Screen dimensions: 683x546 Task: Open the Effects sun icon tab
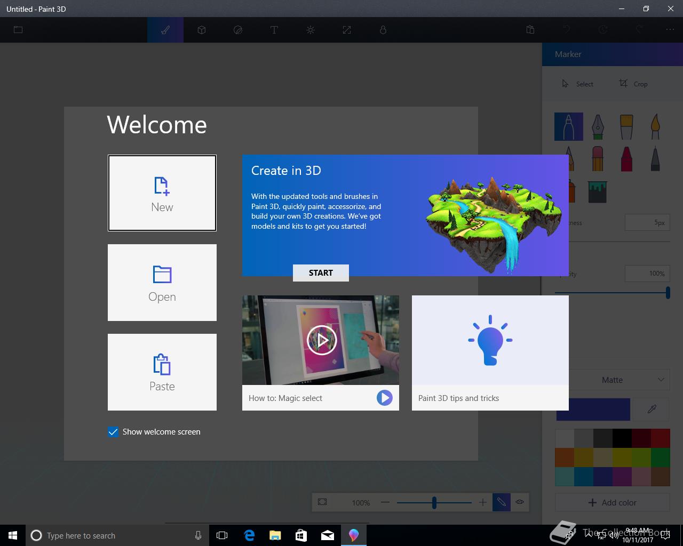coord(311,30)
